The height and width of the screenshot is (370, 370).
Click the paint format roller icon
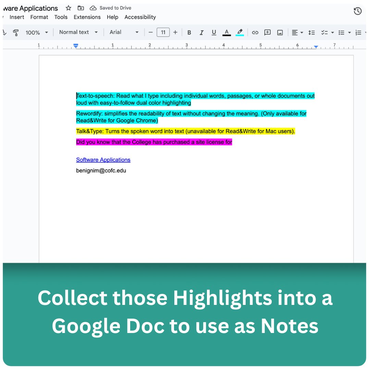click(16, 33)
